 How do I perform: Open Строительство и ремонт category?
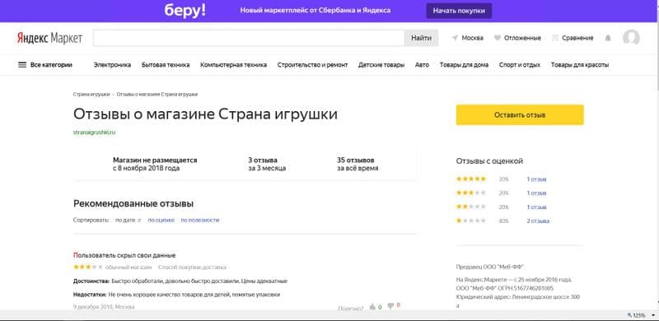coord(312,65)
